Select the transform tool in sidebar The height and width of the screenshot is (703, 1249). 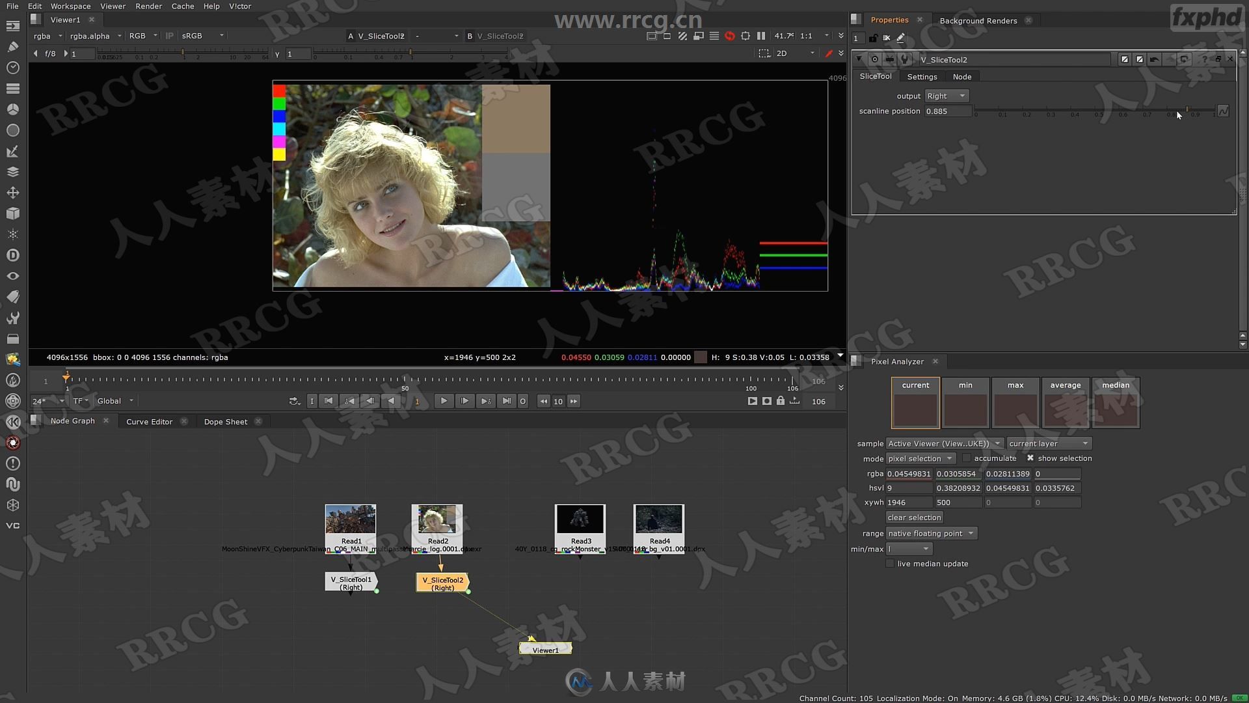click(x=13, y=192)
